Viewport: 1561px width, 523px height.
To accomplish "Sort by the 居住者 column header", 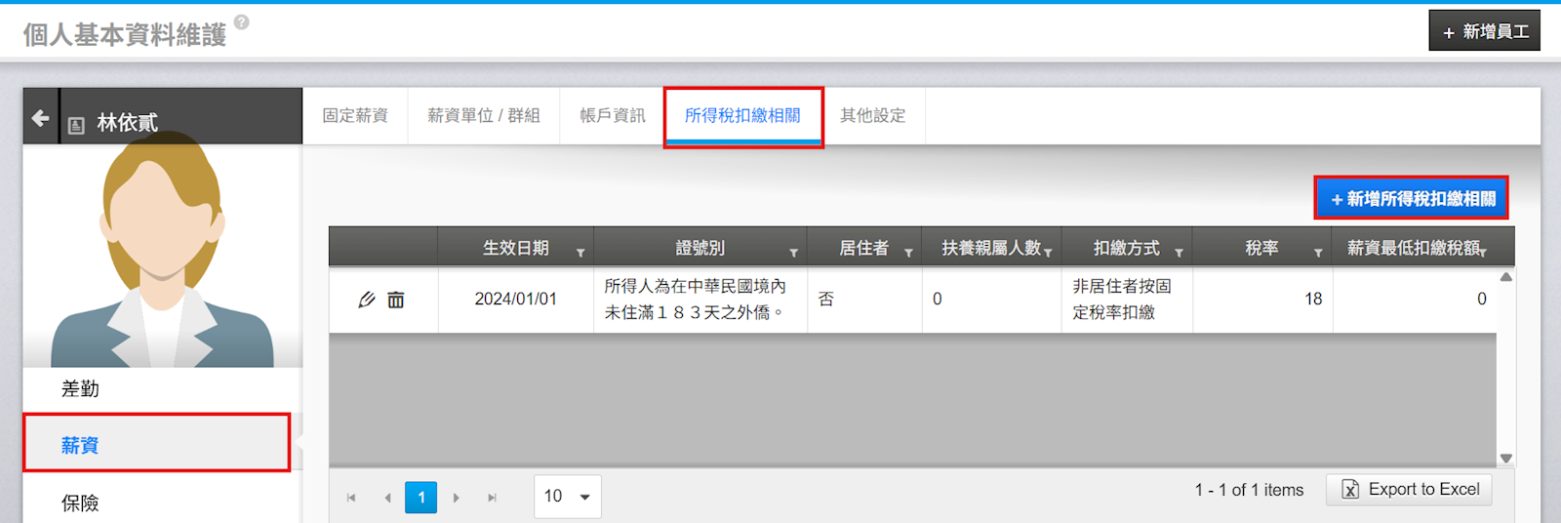I will pyautogui.click(x=863, y=248).
